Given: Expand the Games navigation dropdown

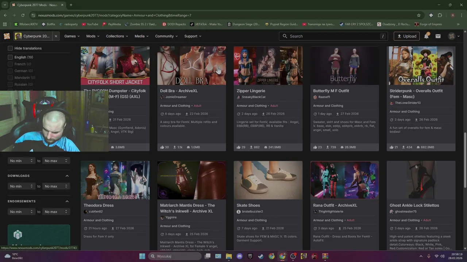Looking at the screenshot, I should tap(72, 36).
